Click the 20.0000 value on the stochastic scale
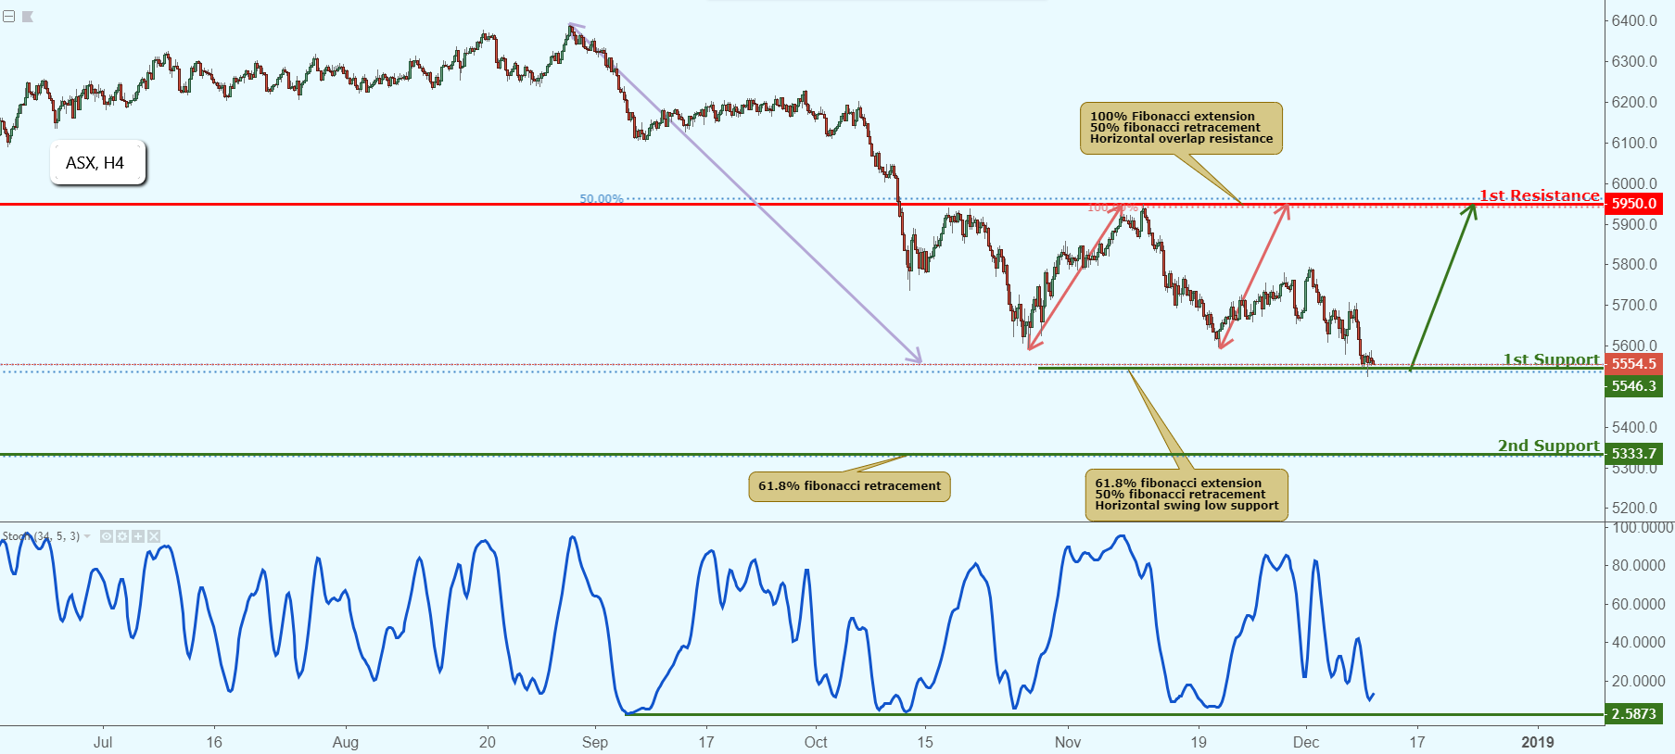The height and width of the screenshot is (754, 1675). (1638, 681)
